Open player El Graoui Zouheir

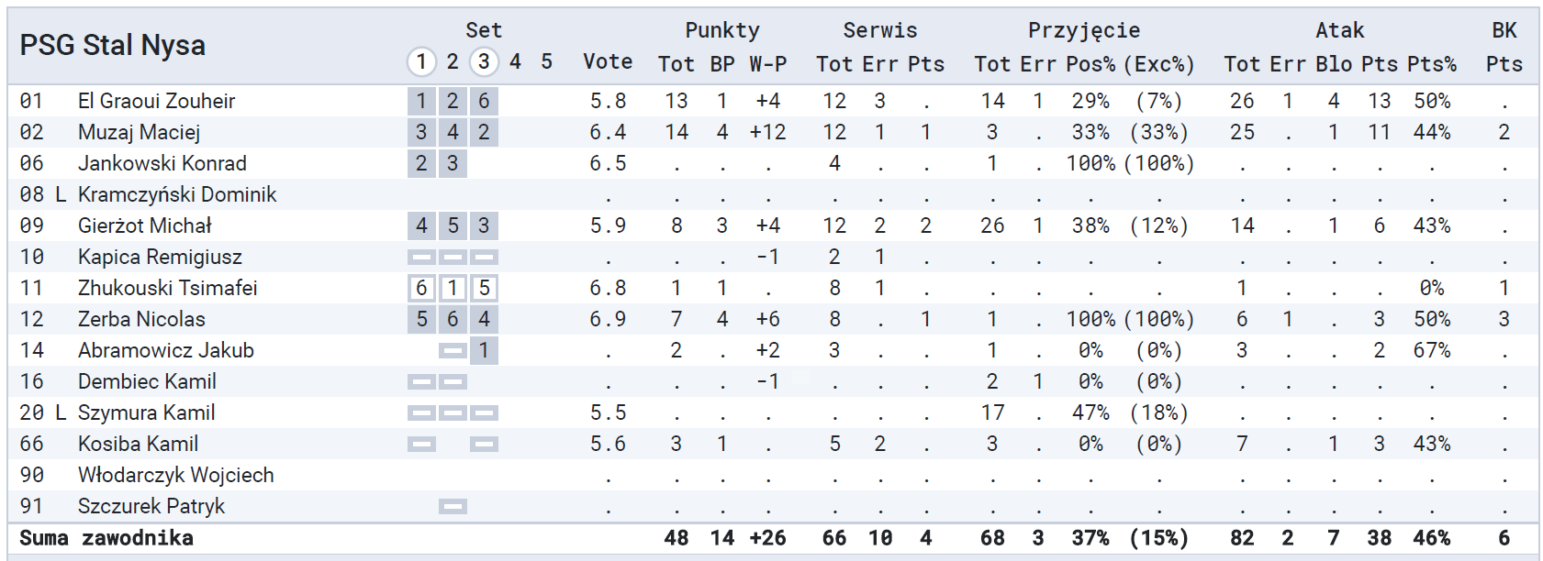(156, 101)
